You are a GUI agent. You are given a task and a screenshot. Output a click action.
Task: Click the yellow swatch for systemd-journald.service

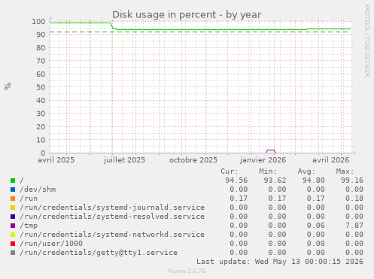pos(13,208)
